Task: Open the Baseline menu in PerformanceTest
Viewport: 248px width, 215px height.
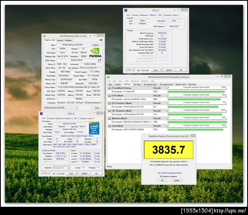Action: [145, 81]
